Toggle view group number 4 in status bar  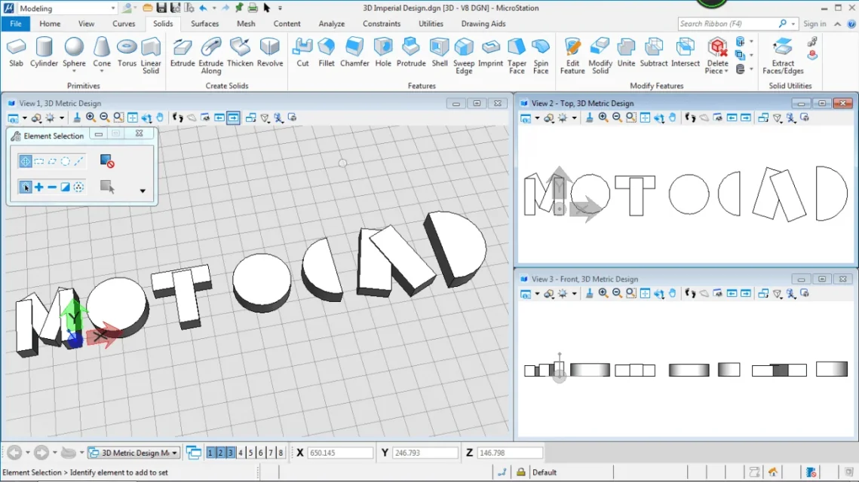pos(241,453)
